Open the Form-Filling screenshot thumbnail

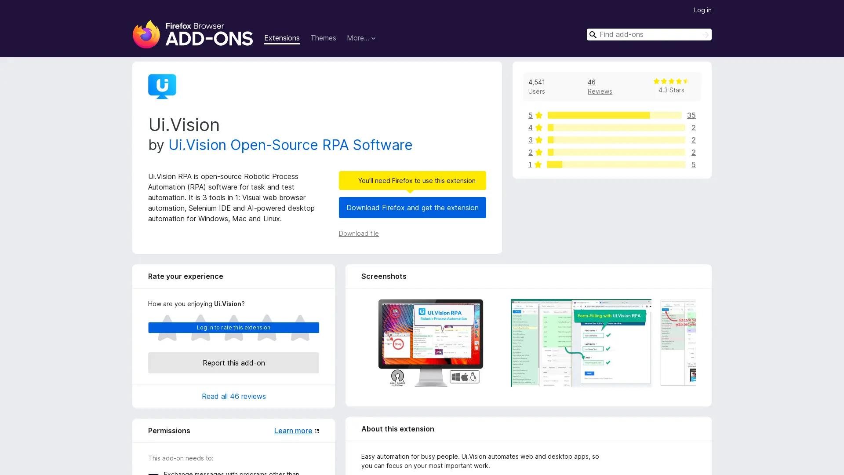coord(580,343)
